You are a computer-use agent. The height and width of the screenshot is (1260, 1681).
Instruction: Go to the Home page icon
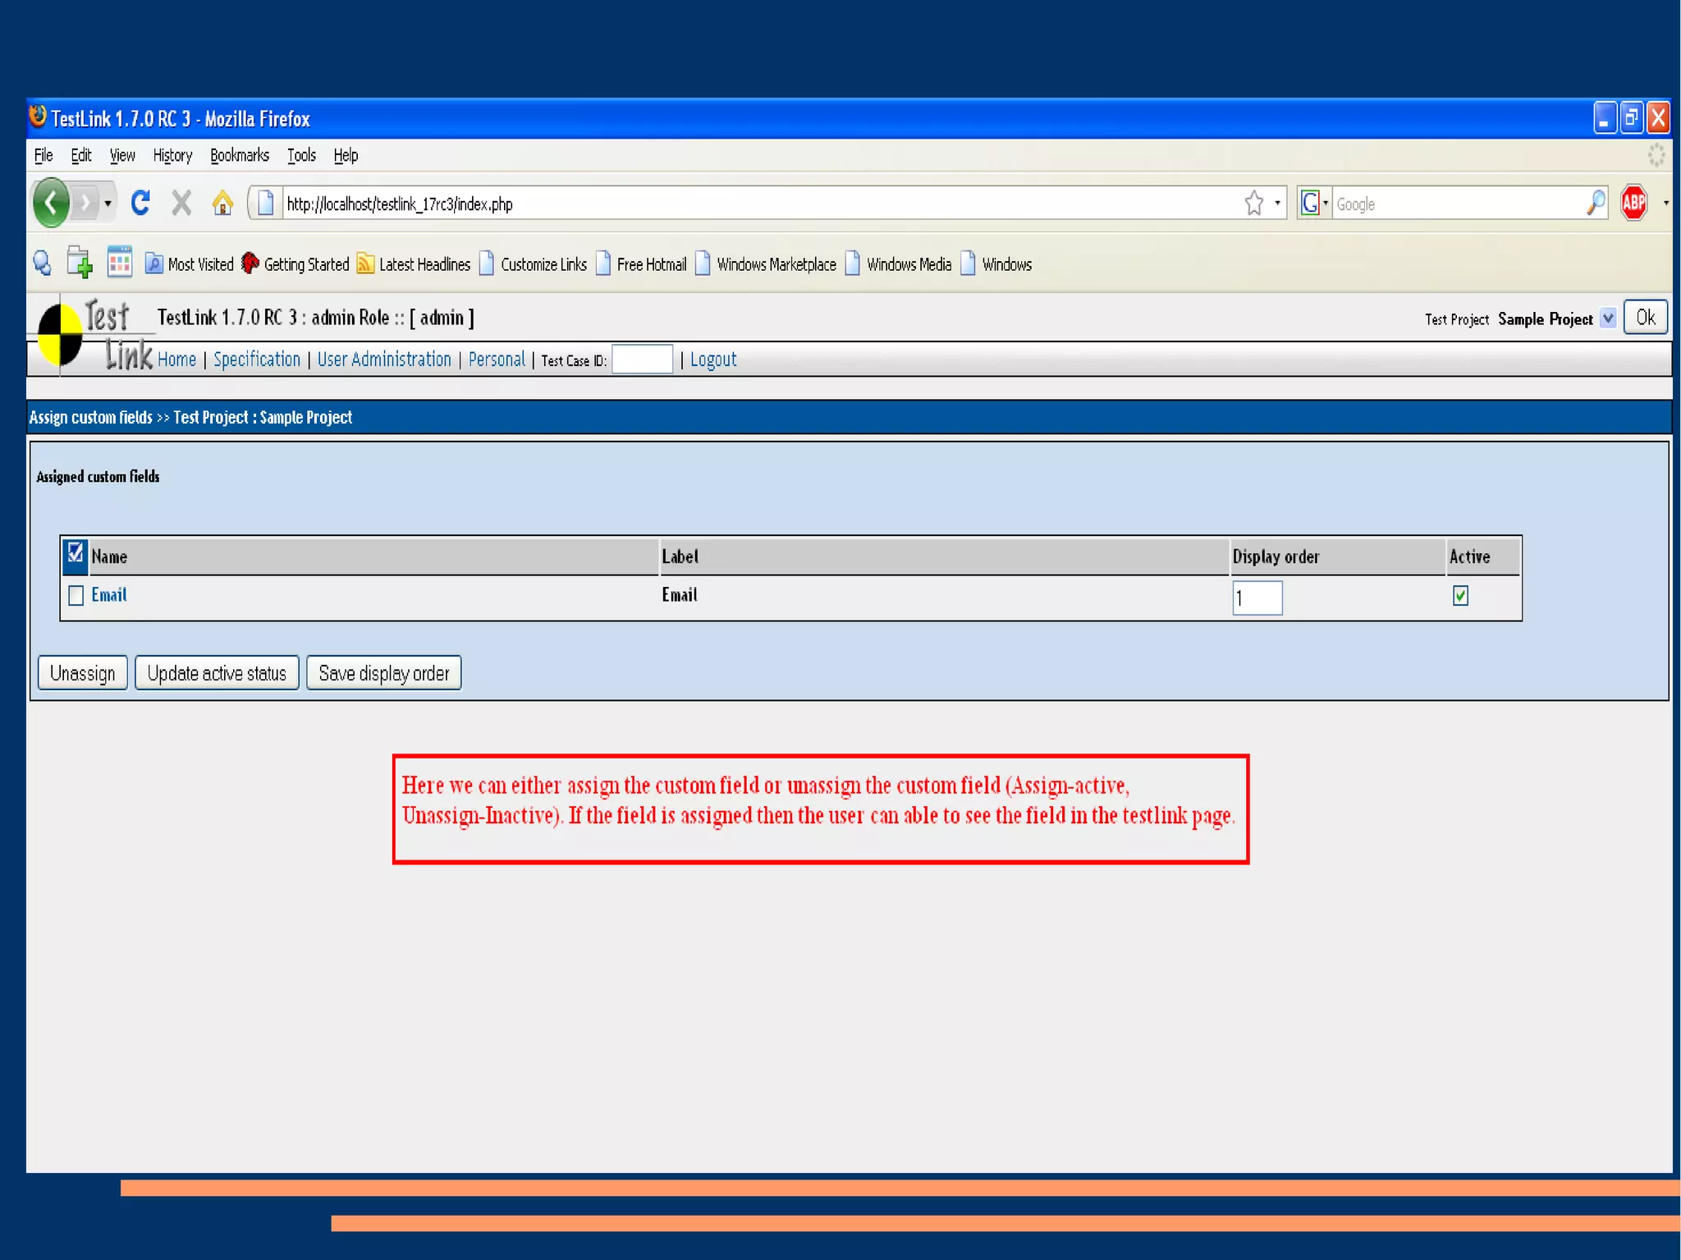tap(222, 203)
